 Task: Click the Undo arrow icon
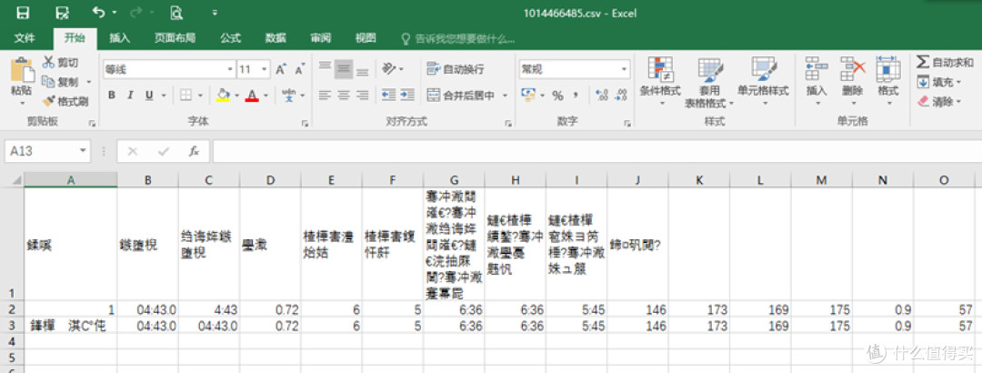click(98, 12)
